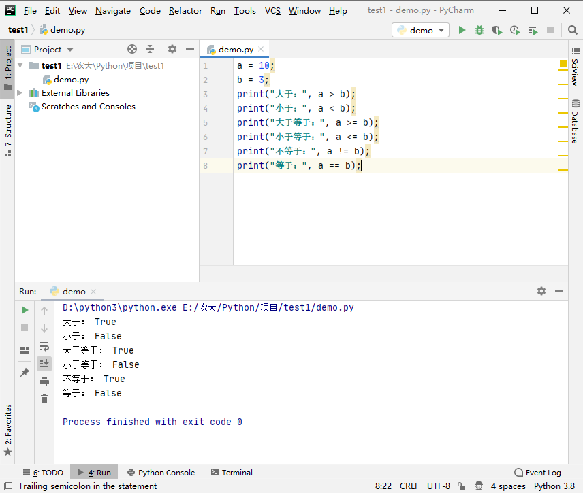Toggle scroll to end in console

coord(44,364)
